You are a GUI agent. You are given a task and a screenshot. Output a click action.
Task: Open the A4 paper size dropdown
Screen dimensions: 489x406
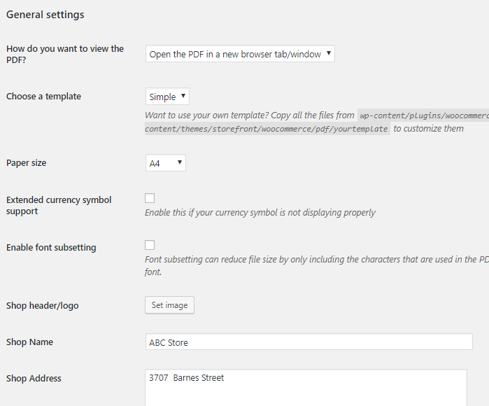point(166,163)
